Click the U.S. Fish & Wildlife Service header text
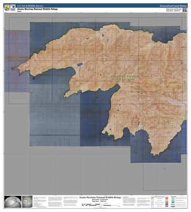Image resolution: width=191 pixels, height=212 pixels. (x=30, y=6)
